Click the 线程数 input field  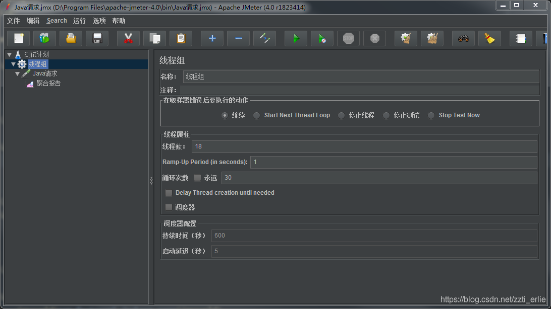click(x=364, y=146)
